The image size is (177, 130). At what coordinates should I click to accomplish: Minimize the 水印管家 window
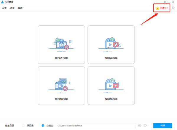[x=157, y=2]
